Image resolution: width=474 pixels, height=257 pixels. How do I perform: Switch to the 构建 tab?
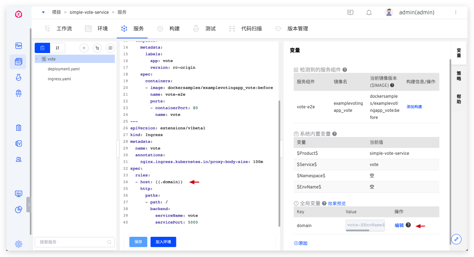(x=169, y=29)
